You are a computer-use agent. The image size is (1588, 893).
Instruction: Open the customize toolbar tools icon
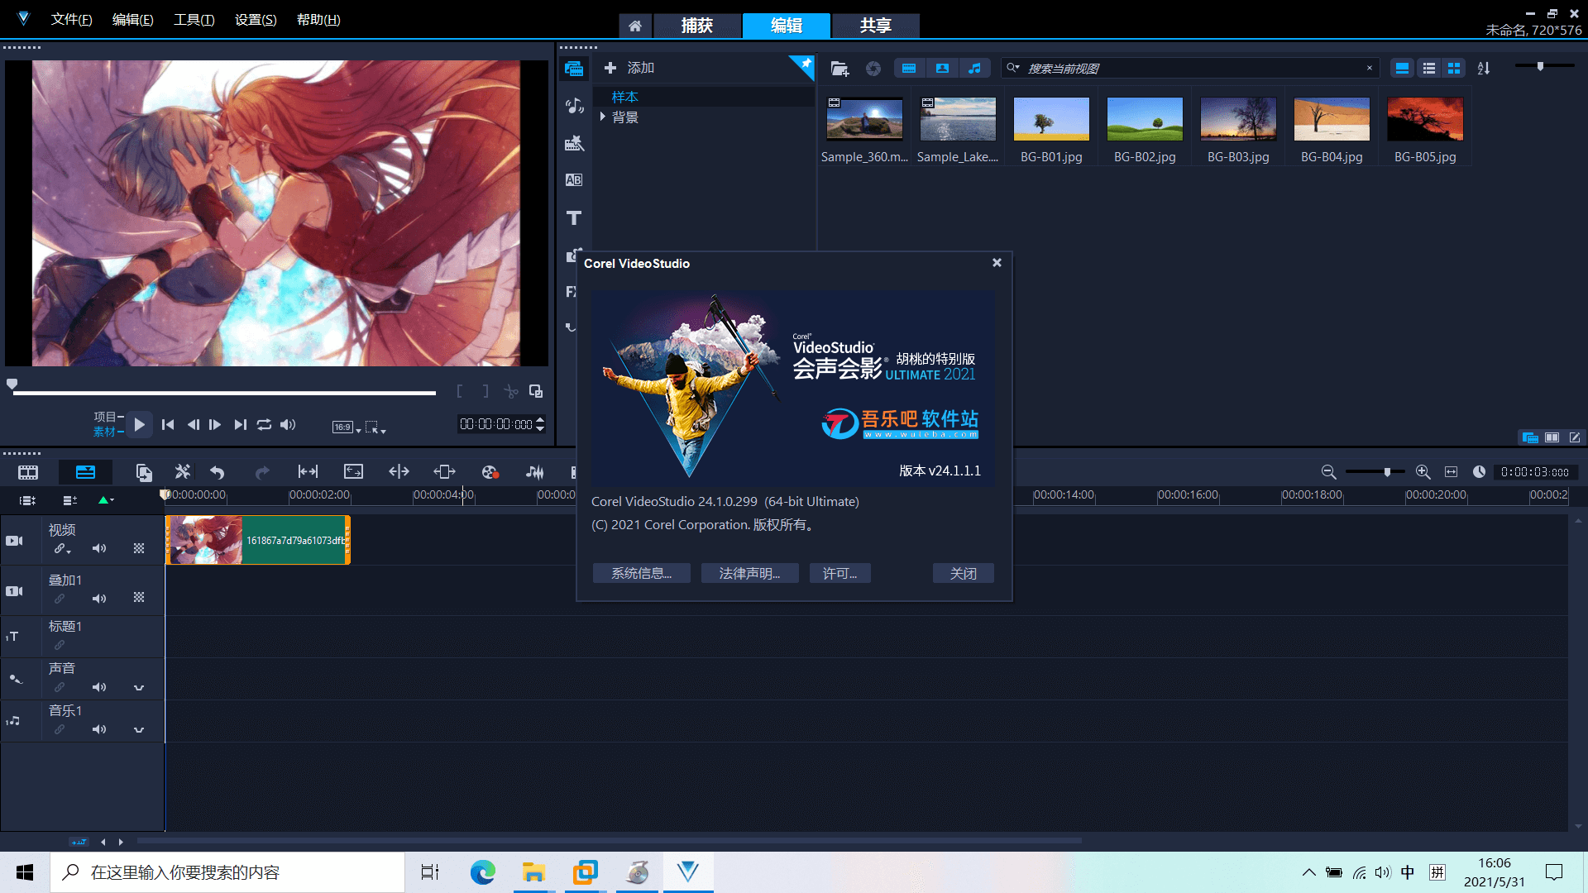[x=182, y=471]
